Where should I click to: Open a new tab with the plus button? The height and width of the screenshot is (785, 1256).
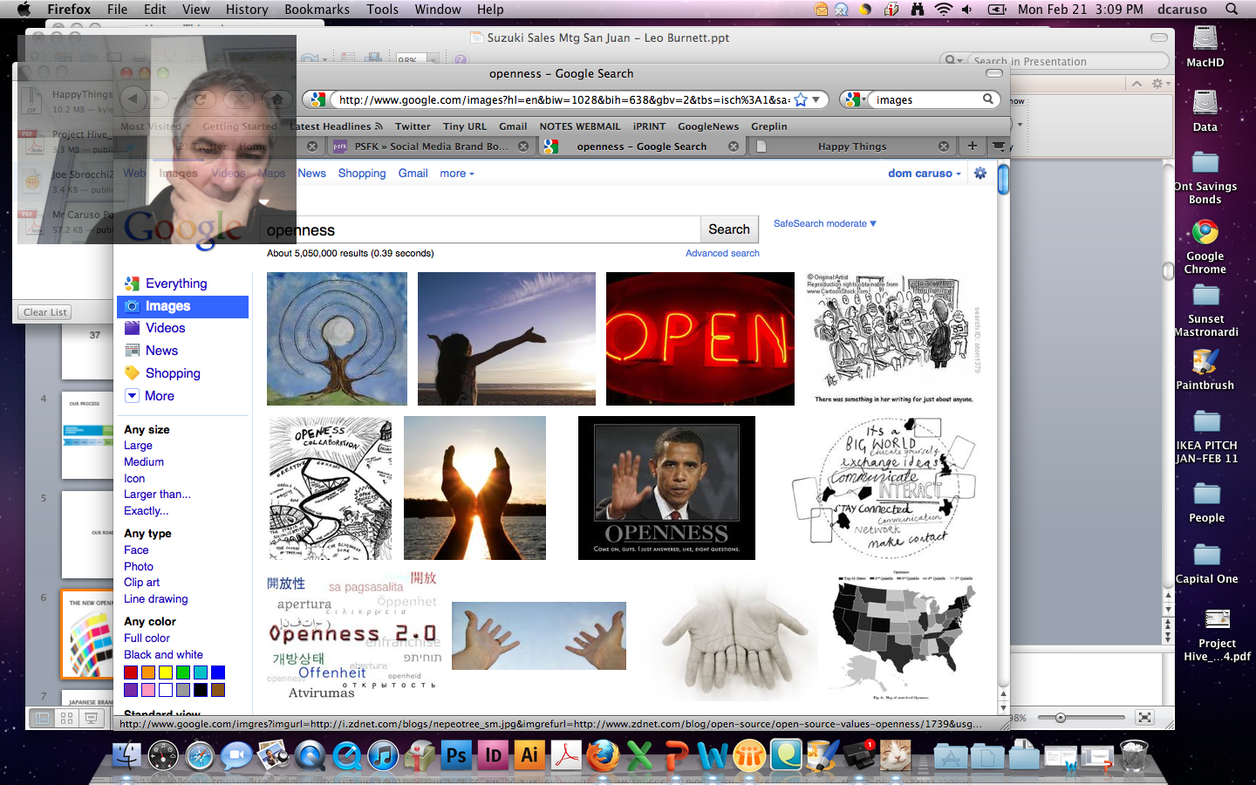972,146
